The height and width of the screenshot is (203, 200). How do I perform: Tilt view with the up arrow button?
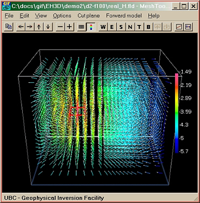pos(39,27)
